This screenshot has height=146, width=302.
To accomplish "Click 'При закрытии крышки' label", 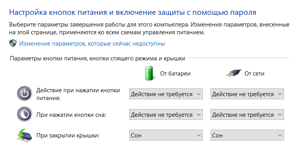I will 68,135.
